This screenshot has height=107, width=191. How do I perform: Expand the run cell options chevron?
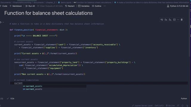pyautogui.click(x=3, y=22)
